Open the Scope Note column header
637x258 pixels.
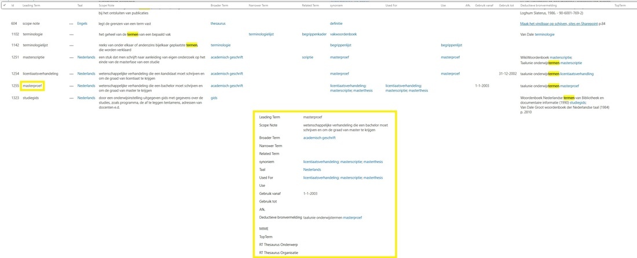(x=107, y=5)
